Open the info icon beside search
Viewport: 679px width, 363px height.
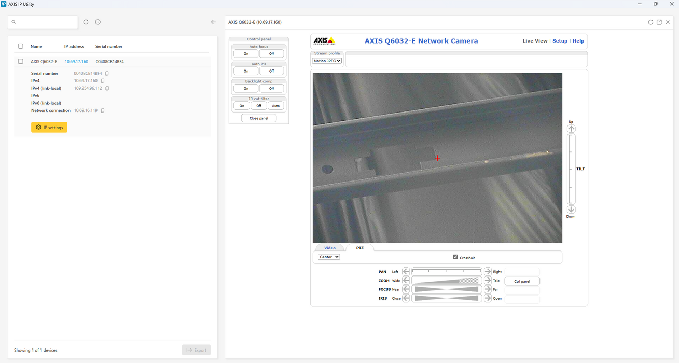click(98, 22)
